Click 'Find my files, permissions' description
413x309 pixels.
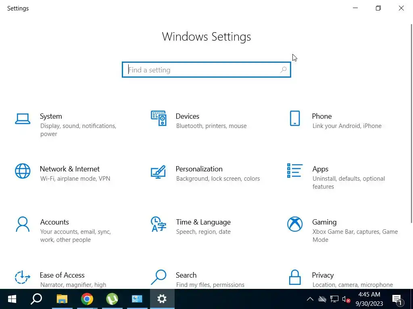pyautogui.click(x=210, y=285)
